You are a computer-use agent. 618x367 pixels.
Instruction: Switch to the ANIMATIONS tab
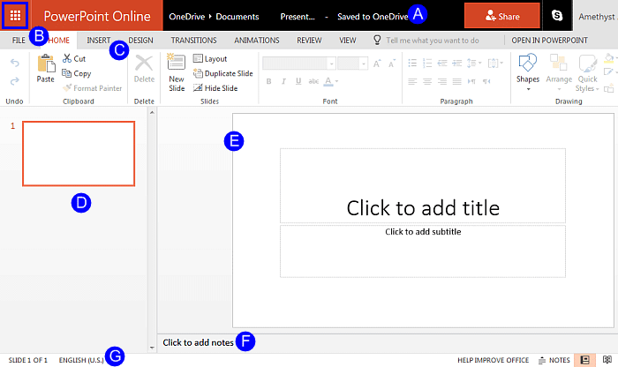[x=257, y=41]
